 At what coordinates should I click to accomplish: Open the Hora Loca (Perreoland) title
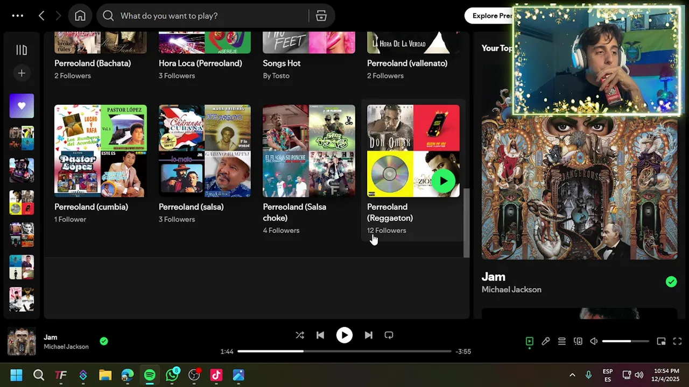(200, 63)
